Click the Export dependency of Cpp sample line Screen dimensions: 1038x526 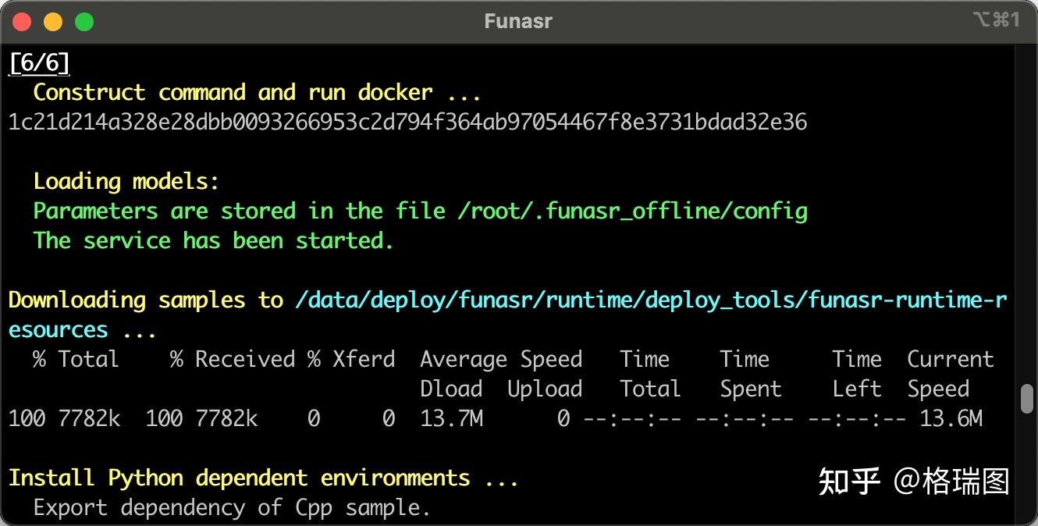click(232, 507)
